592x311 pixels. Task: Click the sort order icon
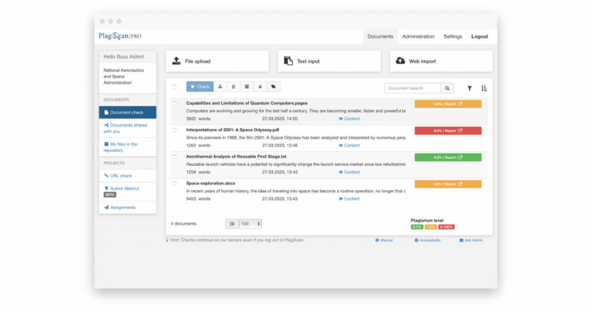pos(484,88)
